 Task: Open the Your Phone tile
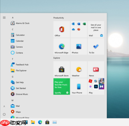(79, 86)
